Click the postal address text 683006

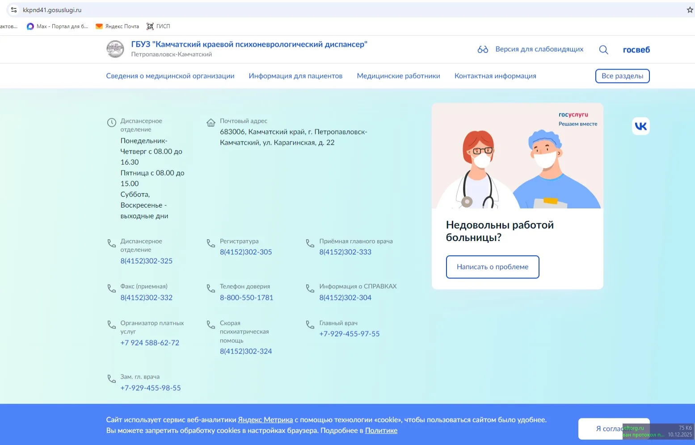coord(293,137)
